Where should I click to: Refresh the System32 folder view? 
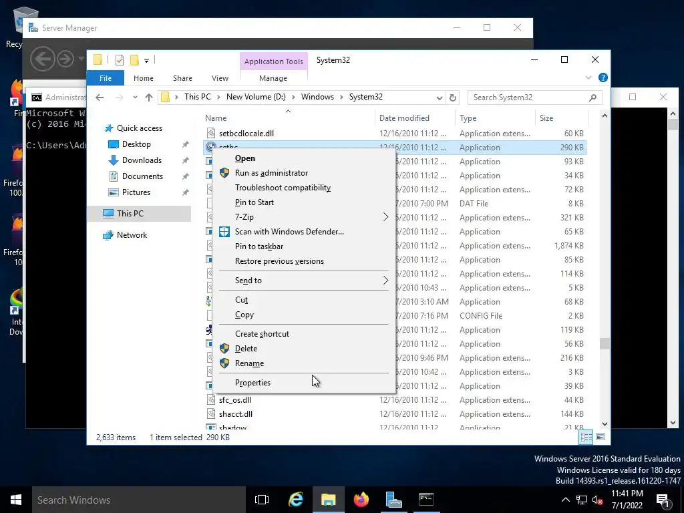pos(453,98)
